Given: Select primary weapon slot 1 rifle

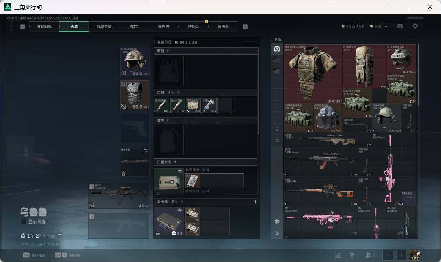Looking at the screenshot, I should tap(119, 196).
